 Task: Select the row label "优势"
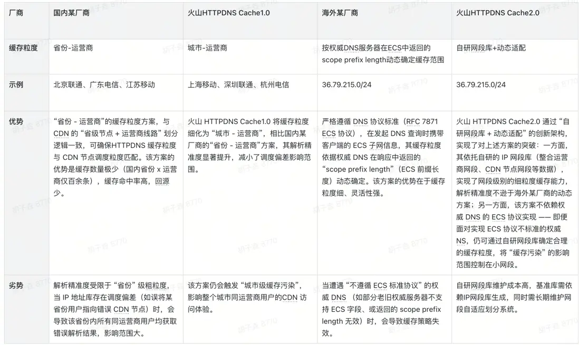coord(16,121)
